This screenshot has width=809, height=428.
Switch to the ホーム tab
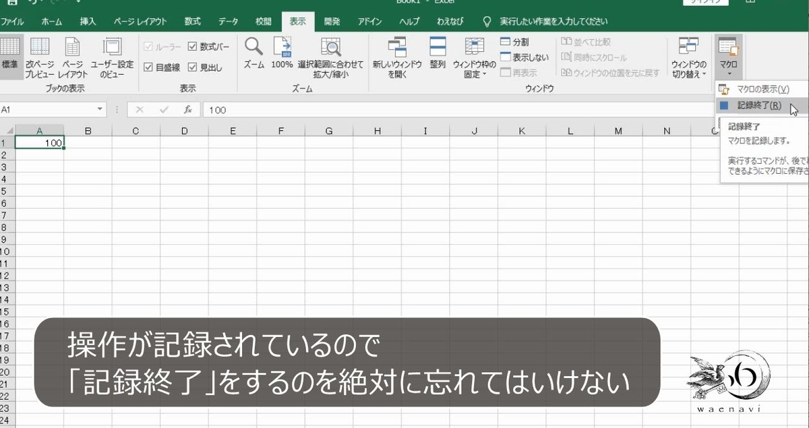51,22
